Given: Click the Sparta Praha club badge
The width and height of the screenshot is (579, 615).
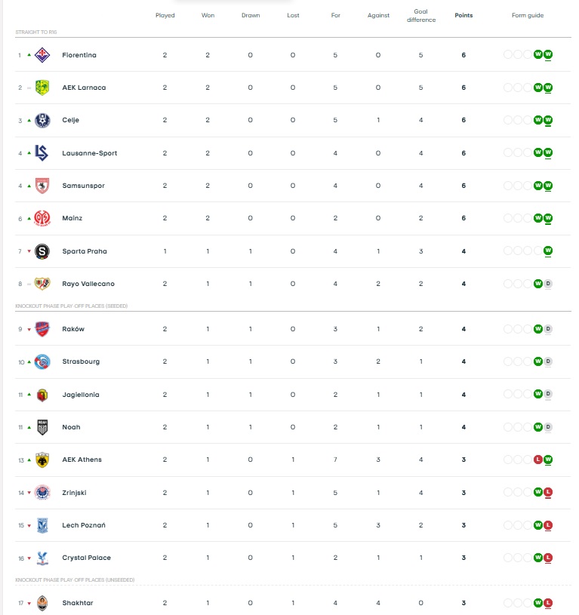Looking at the screenshot, I should pos(42,251).
